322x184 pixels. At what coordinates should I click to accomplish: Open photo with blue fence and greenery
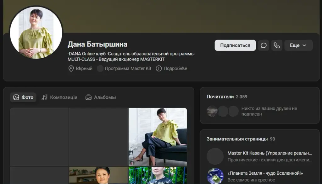tap(158, 175)
